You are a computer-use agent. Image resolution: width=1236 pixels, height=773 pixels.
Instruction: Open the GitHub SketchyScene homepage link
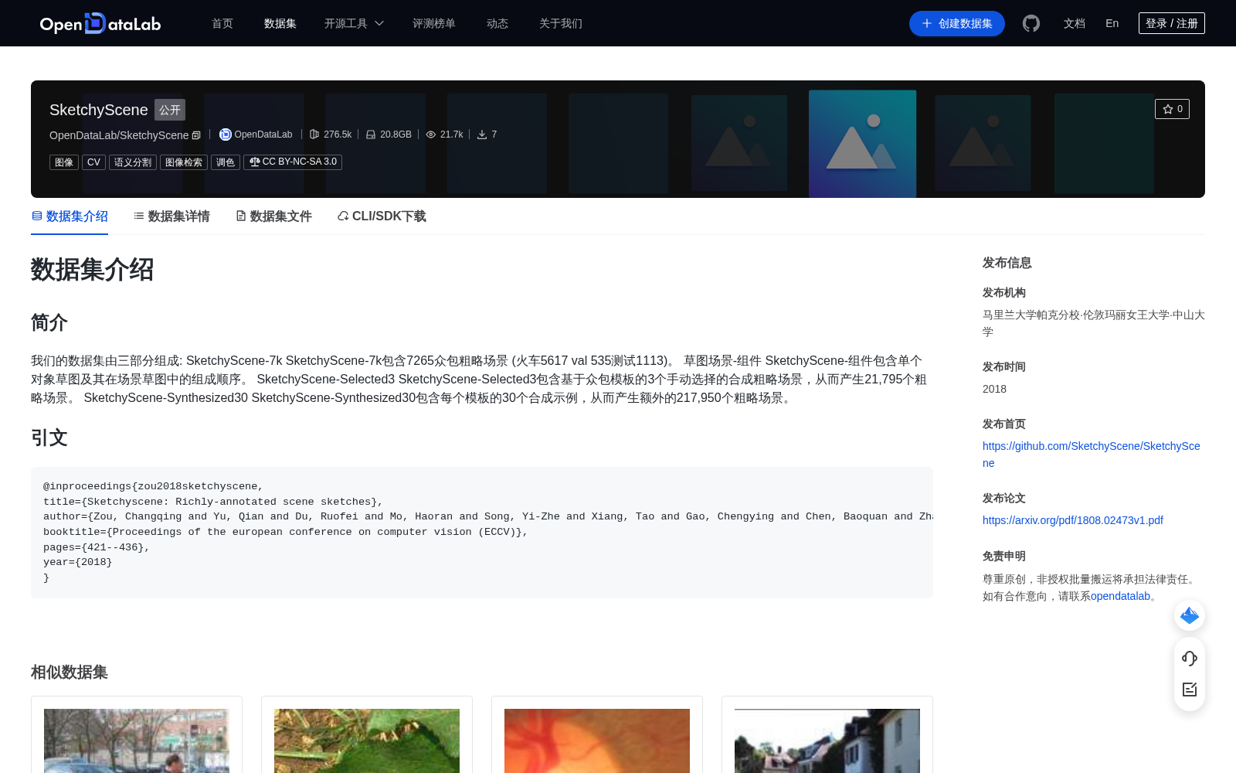coord(1091,455)
